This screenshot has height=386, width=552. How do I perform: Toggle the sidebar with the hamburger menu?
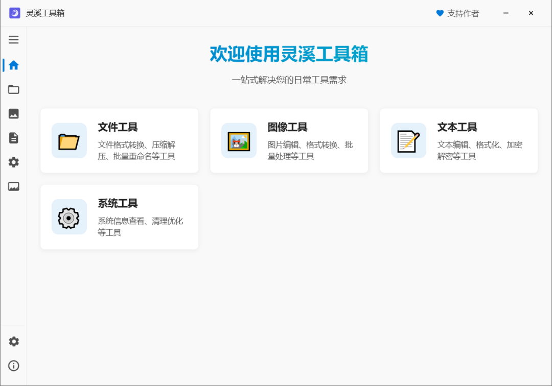(14, 39)
